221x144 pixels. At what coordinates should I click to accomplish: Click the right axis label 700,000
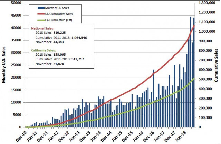point(205,60)
